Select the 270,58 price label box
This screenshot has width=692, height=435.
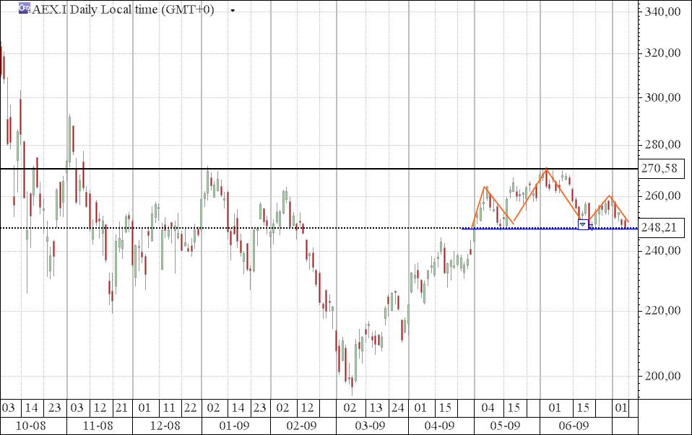point(661,168)
